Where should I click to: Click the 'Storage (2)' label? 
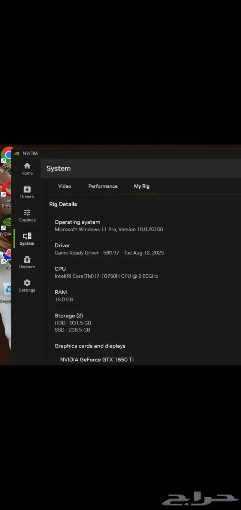click(69, 316)
